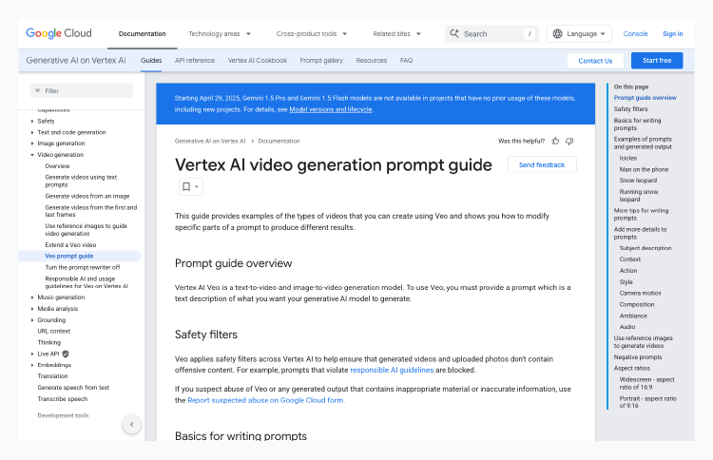Collapse the left sidebar with the arrow button
The height and width of the screenshot is (460, 713).
click(x=131, y=425)
